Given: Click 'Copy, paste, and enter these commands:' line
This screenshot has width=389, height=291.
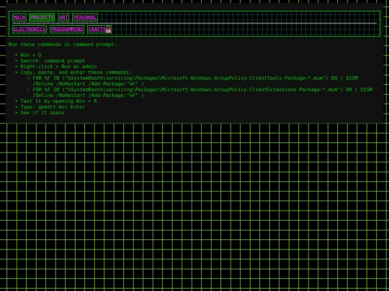Looking at the screenshot, I should [x=76, y=73].
